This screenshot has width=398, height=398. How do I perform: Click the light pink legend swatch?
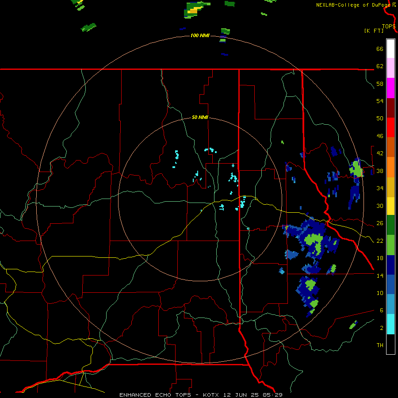point(390,68)
